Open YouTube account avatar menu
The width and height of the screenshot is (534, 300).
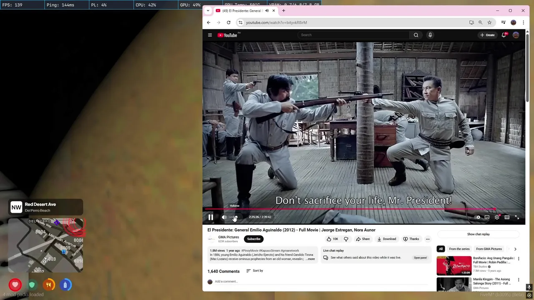[x=516, y=35]
